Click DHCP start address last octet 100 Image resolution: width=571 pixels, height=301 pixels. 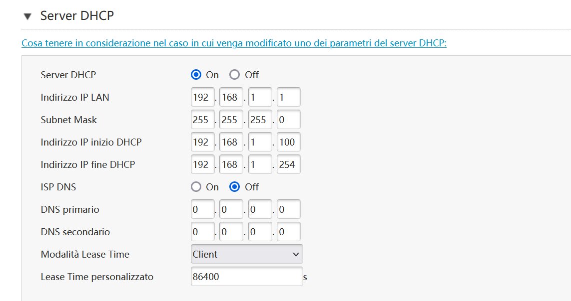[288, 142]
